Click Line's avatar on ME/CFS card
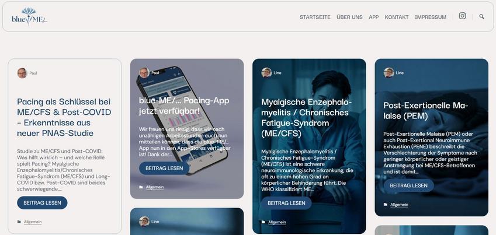This screenshot has width=496, height=235. [x=266, y=73]
